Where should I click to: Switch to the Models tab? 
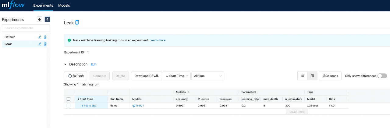[x=64, y=5]
